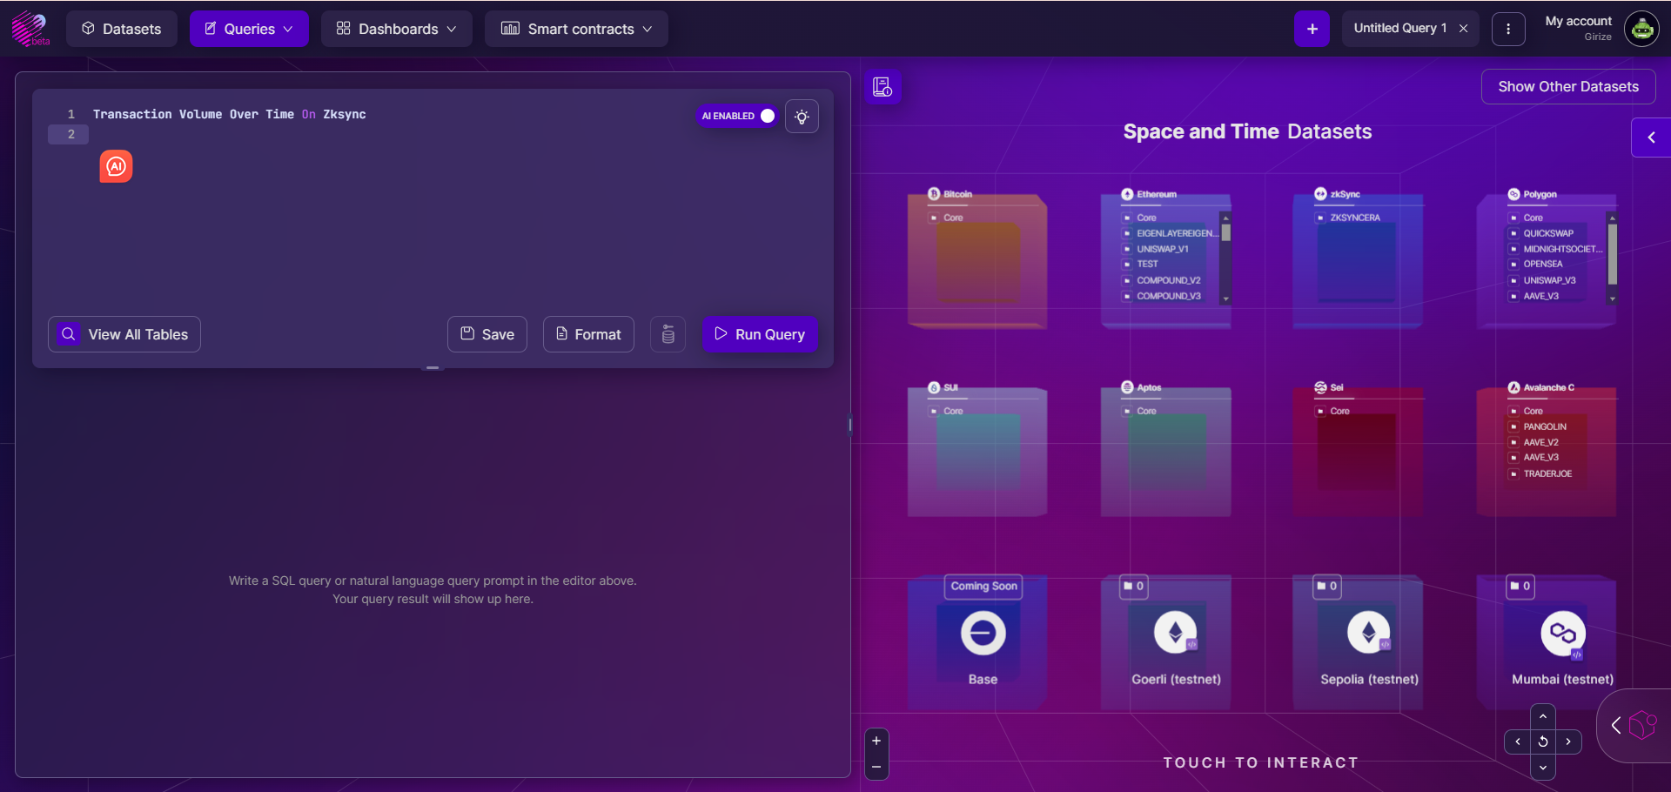This screenshot has height=792, width=1671.
Task: Click the red AI assistant icon
Action: pos(116,166)
